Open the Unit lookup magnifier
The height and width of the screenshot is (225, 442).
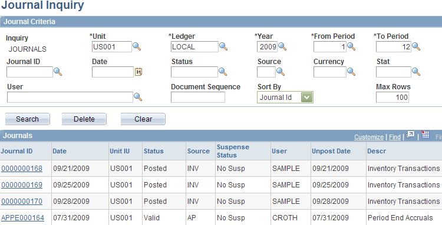pyautogui.click(x=137, y=46)
